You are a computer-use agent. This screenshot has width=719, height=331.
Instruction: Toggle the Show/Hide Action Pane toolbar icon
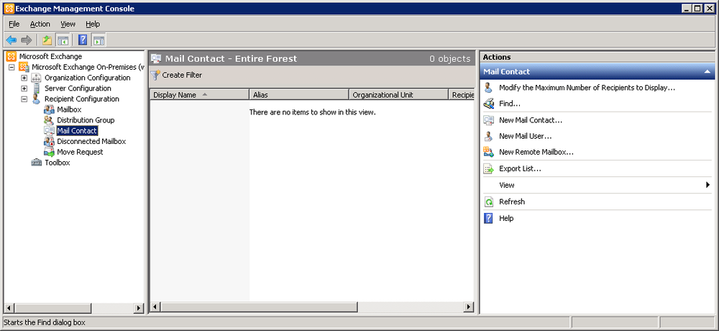[x=99, y=40]
